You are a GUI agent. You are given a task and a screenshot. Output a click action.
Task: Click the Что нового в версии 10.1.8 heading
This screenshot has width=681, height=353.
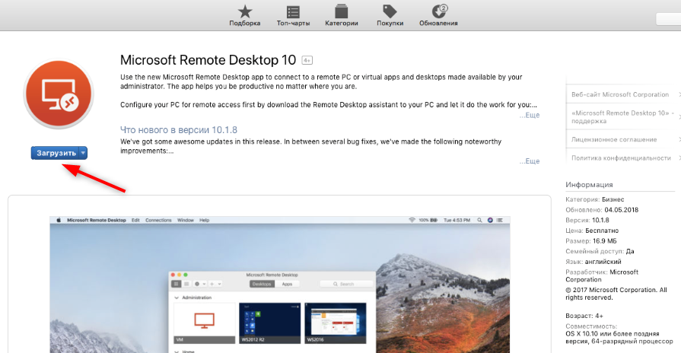click(179, 130)
